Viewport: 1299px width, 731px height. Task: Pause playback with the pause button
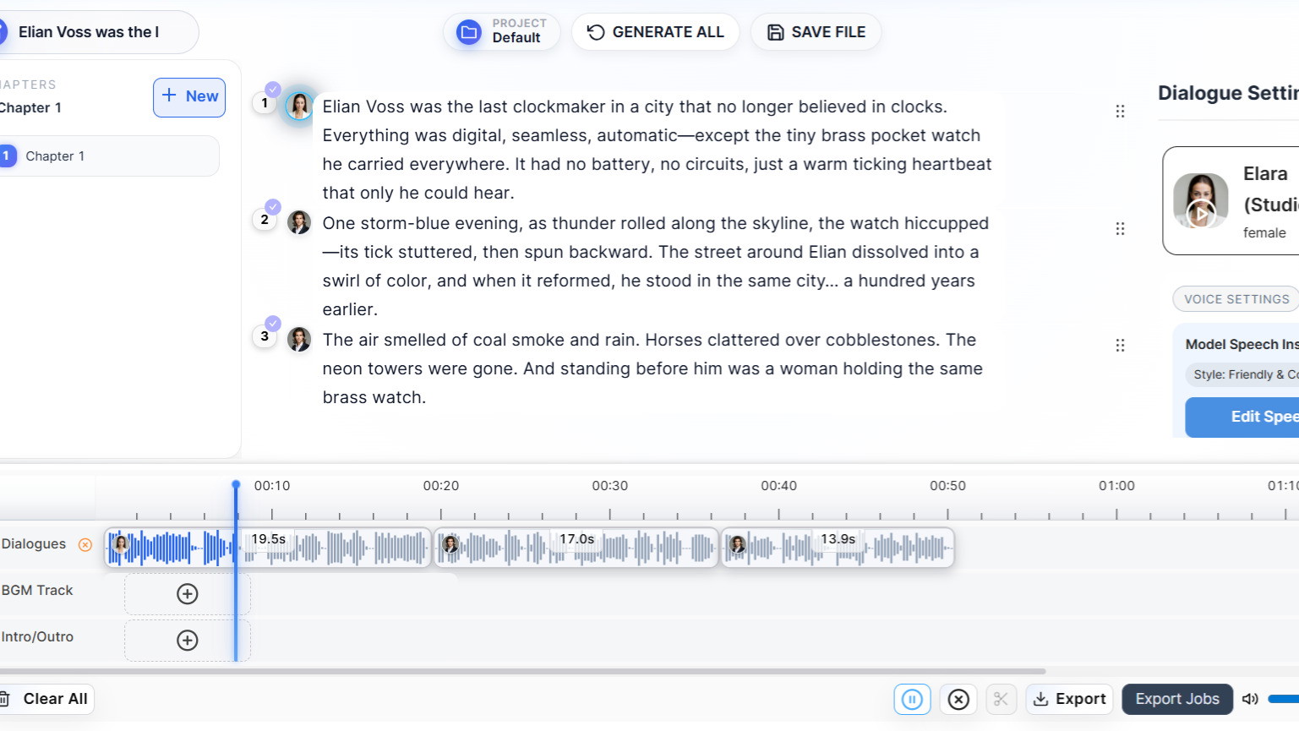912,699
